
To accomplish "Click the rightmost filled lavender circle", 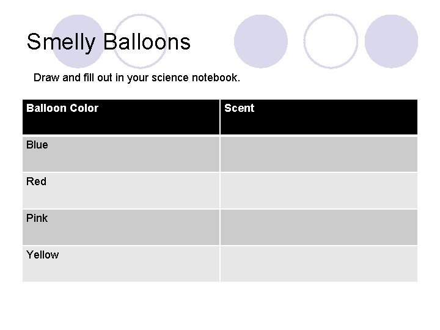I will pos(391,42).
